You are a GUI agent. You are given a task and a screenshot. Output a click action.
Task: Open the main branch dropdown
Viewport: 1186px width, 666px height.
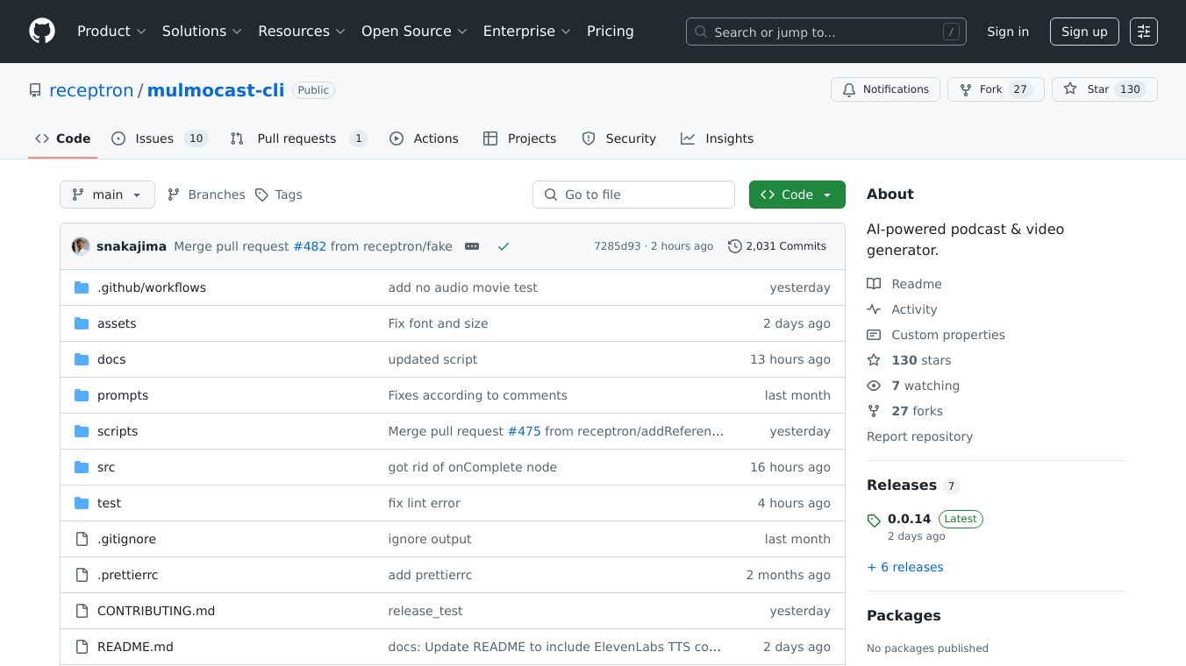tap(107, 195)
